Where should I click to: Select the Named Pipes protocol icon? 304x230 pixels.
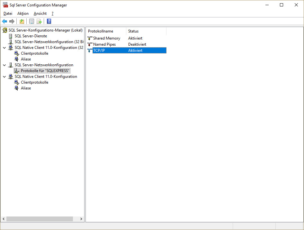pyautogui.click(x=90, y=44)
